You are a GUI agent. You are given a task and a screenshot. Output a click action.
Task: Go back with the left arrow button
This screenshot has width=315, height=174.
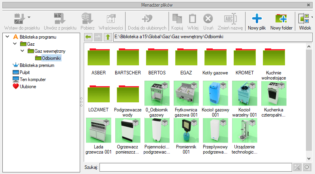(x=88, y=37)
